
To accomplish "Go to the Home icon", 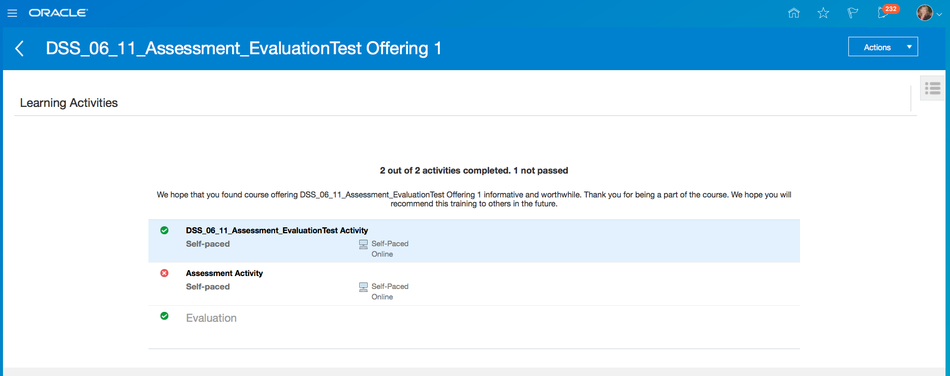I will point(794,13).
